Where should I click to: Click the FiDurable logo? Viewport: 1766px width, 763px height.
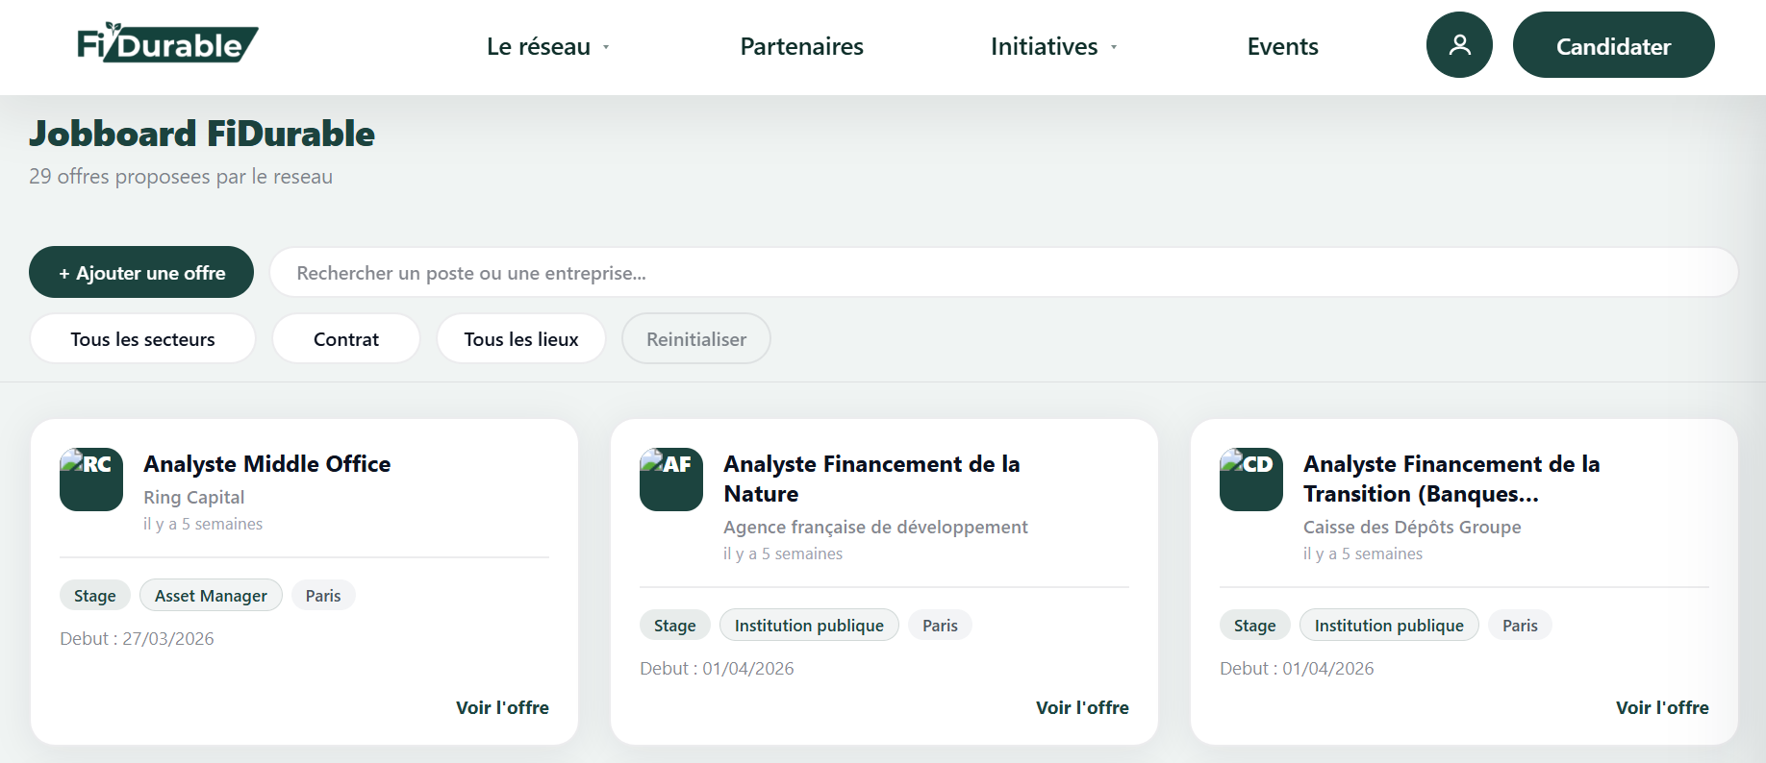[x=167, y=43]
